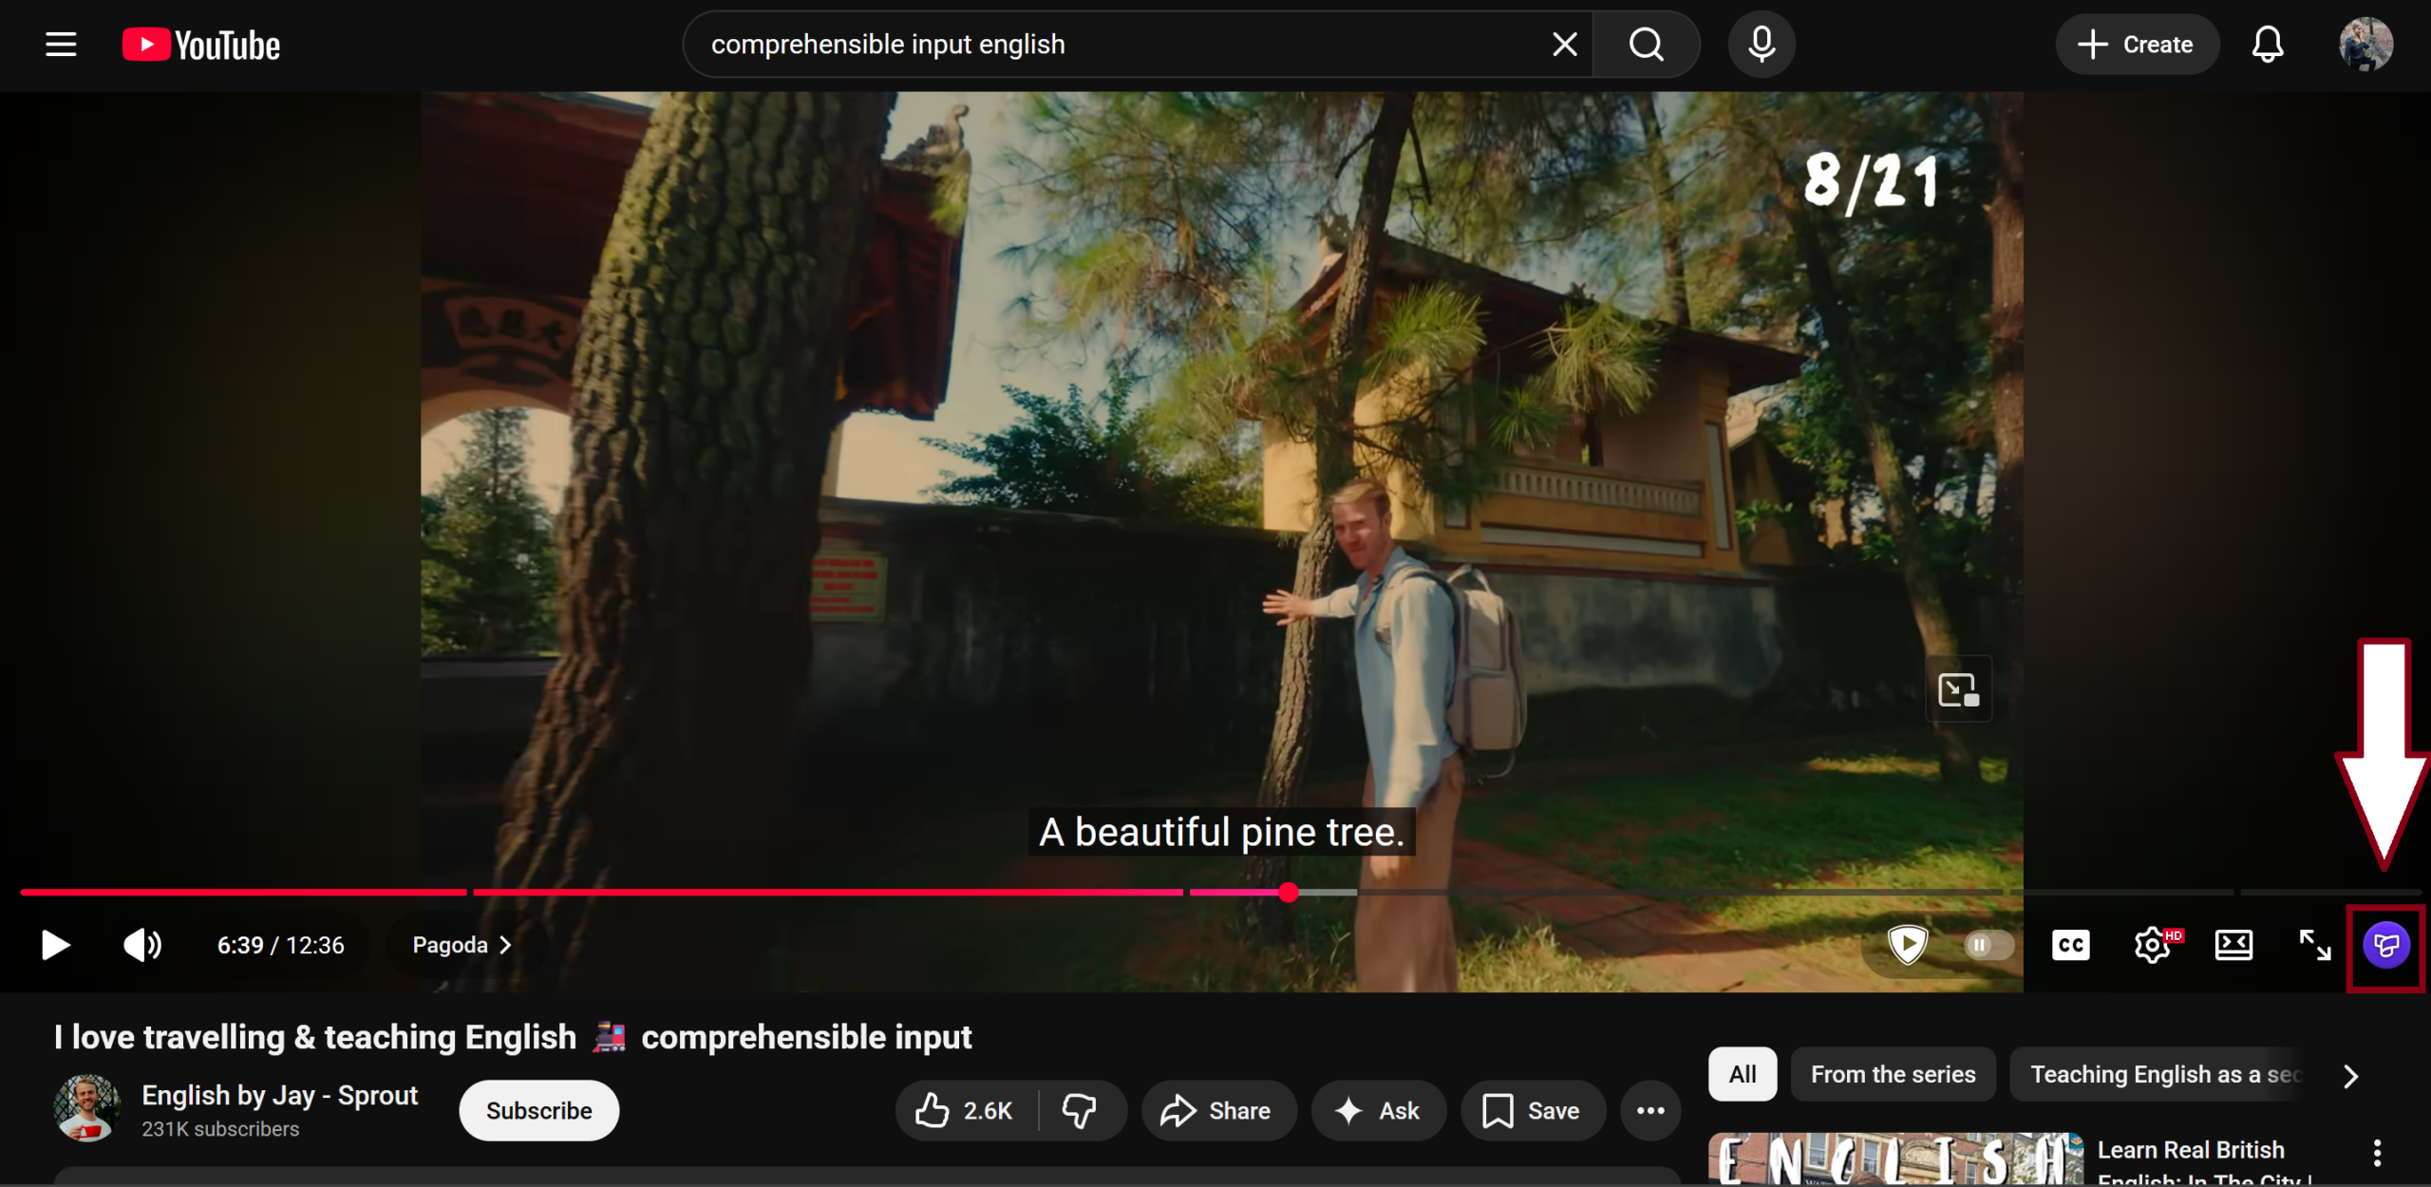Open the more actions three-dot menu
Image resolution: width=2431 pixels, height=1187 pixels.
pos(1650,1110)
